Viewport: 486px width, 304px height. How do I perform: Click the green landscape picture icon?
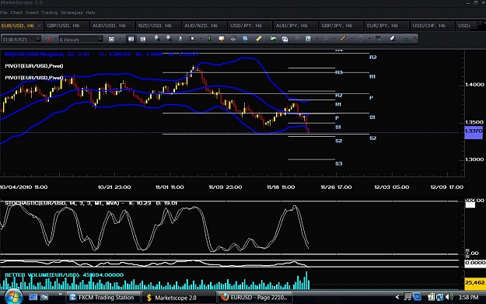coord(273,39)
